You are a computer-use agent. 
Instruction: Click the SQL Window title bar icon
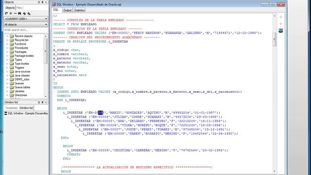pos(54,4)
